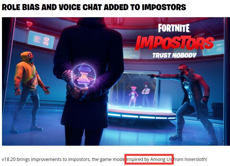230x166 pixels.
Task: Select the glowing holographic orb
Action: 84,76
